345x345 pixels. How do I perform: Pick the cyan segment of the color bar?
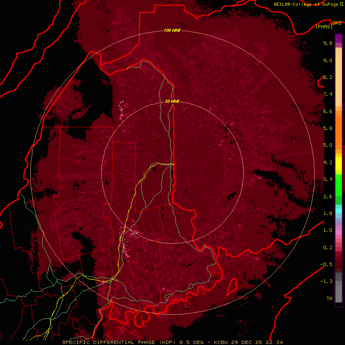click(338, 211)
